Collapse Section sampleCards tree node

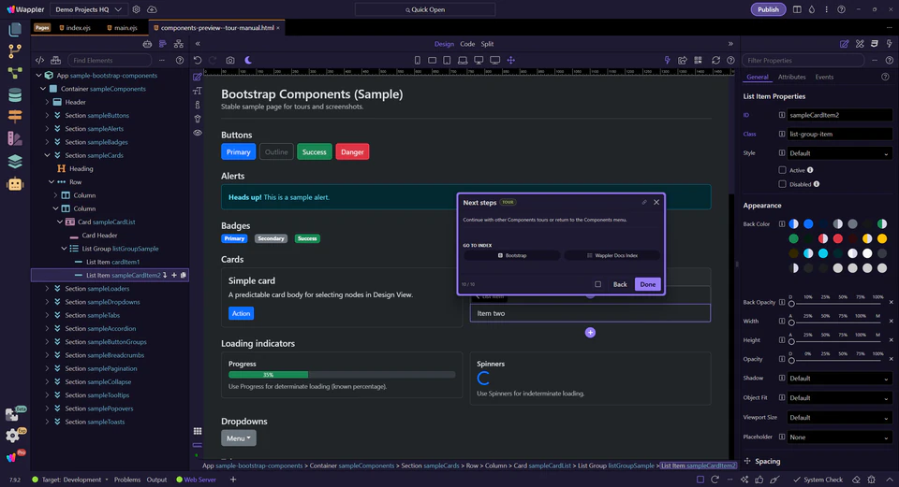coord(47,155)
